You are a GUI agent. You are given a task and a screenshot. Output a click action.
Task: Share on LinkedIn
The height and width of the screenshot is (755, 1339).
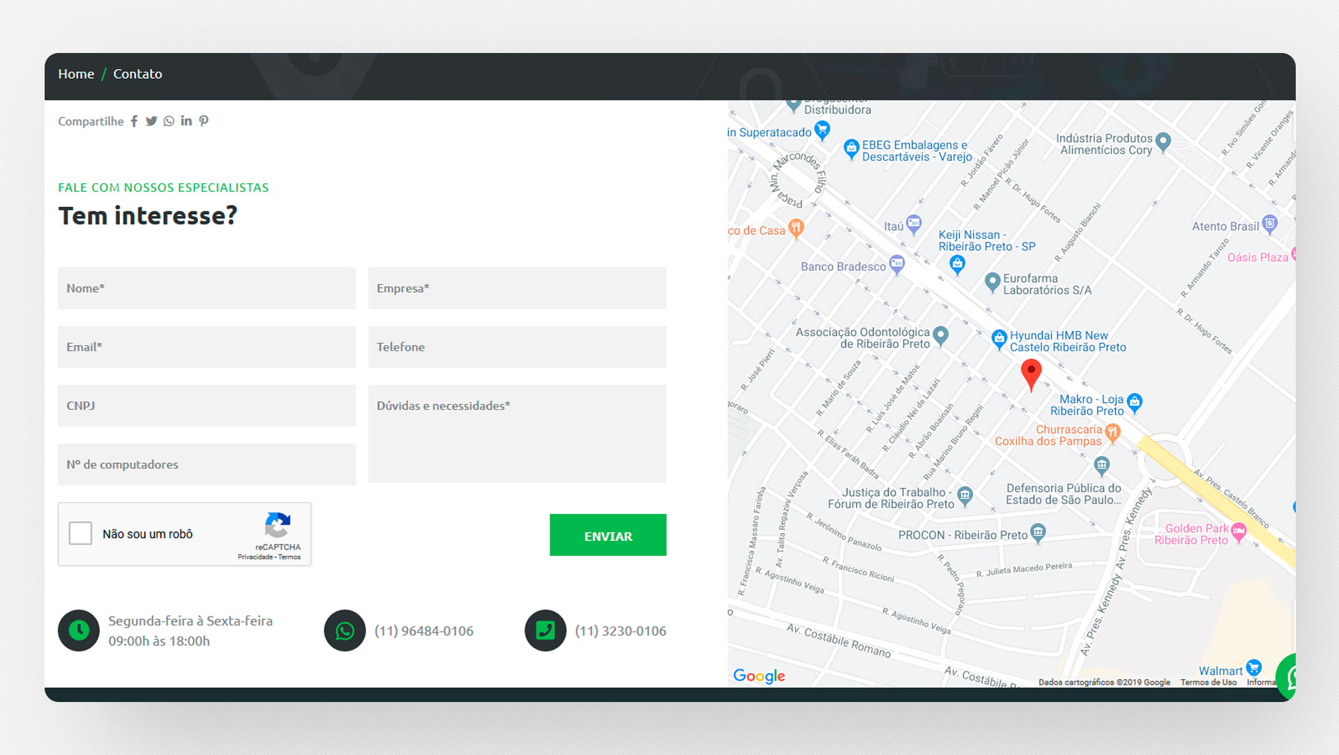(186, 121)
